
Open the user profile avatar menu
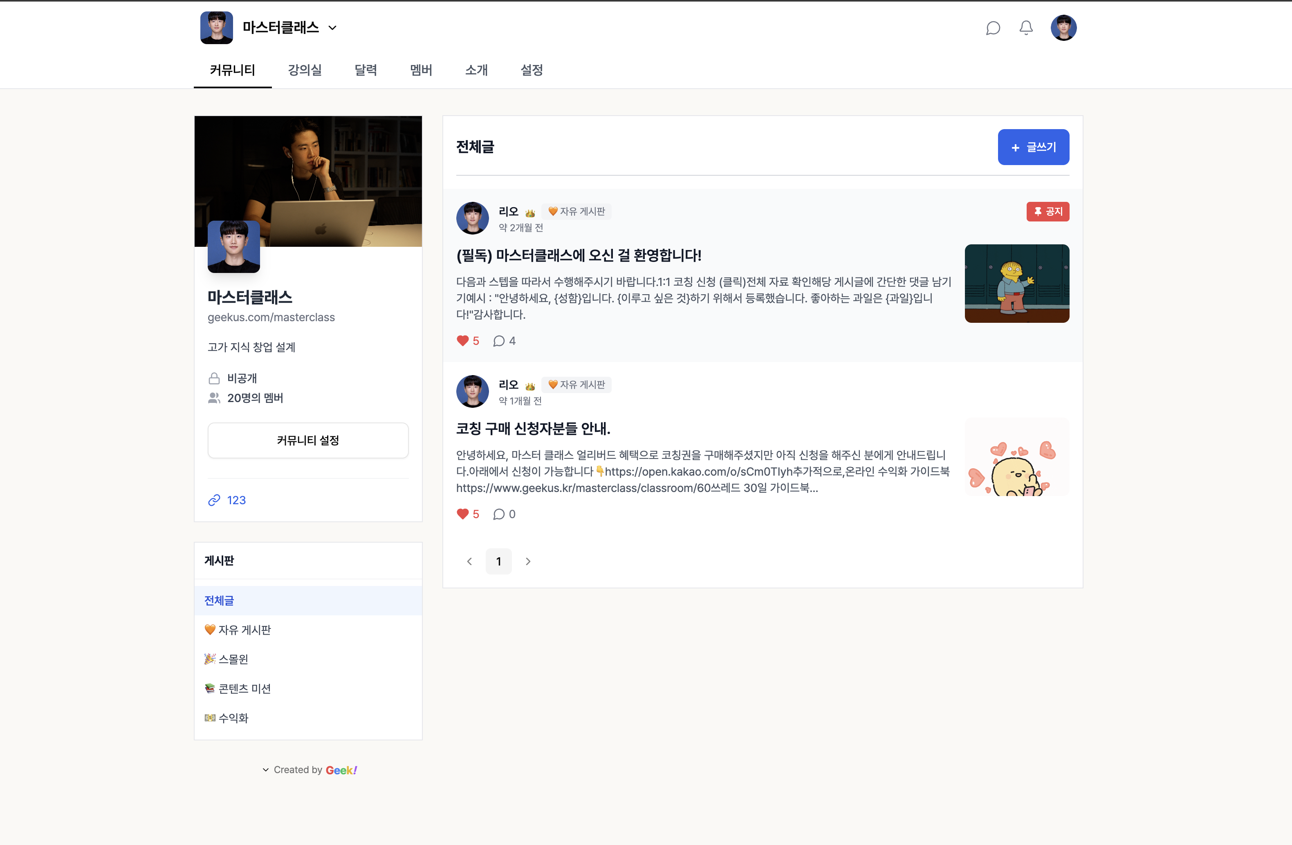pos(1063,28)
